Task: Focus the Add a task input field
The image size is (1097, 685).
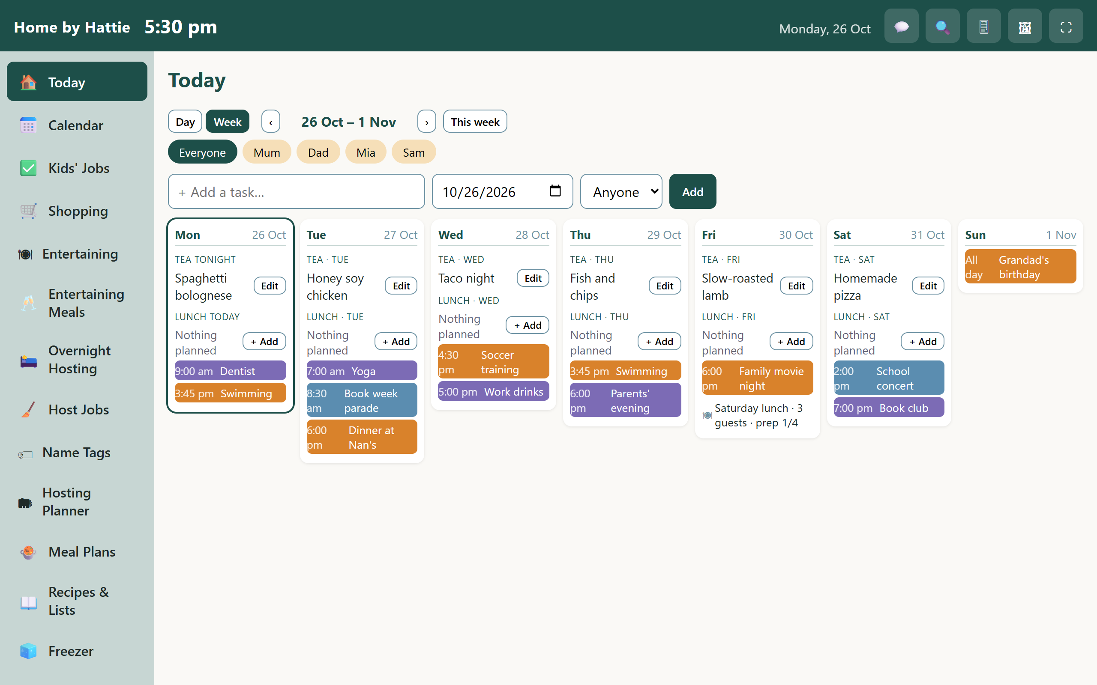Action: tap(297, 192)
